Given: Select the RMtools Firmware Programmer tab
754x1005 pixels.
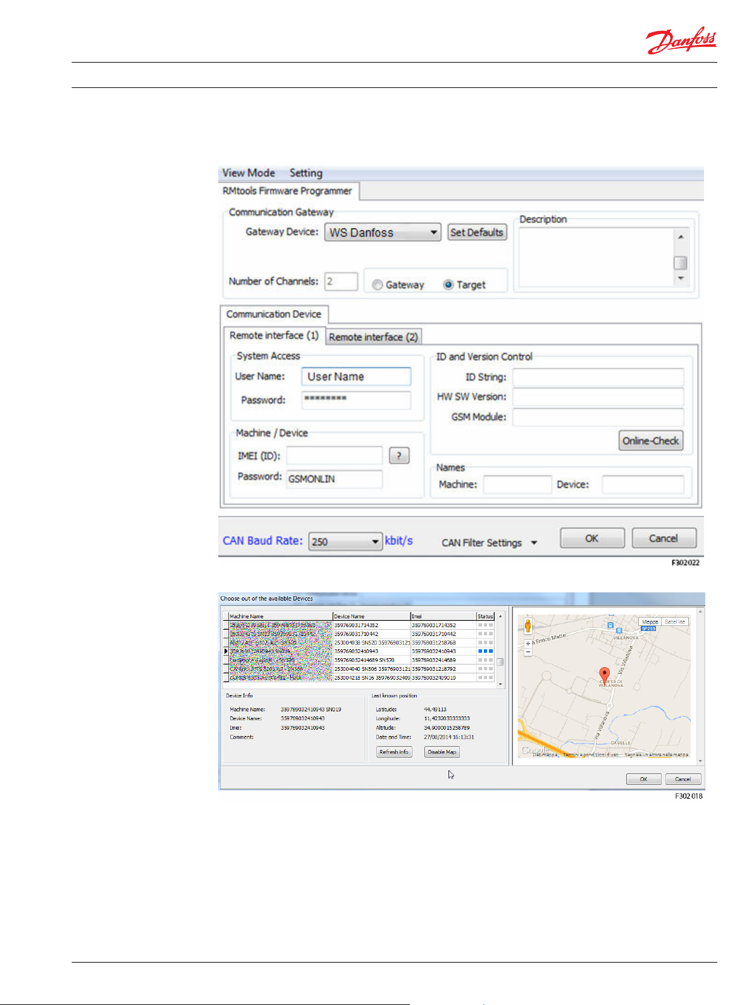Looking at the screenshot, I should coord(288,191).
